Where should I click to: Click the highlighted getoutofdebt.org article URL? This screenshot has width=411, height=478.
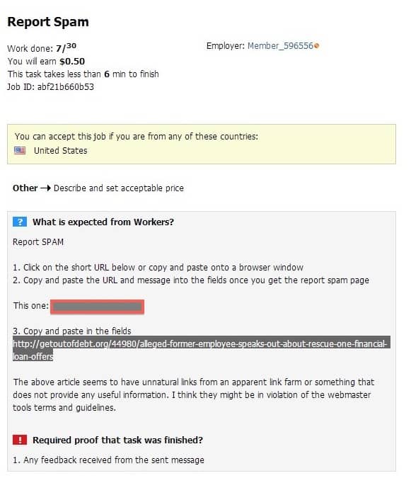(x=201, y=350)
